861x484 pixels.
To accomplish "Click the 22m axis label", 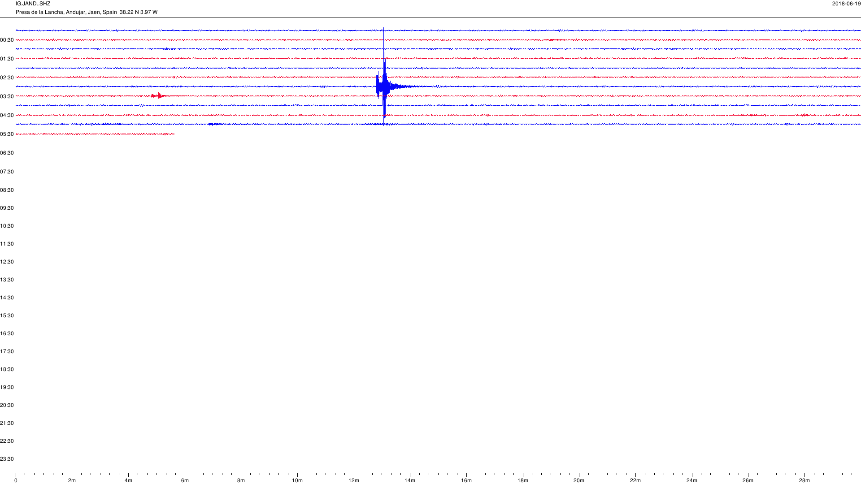I will [x=635, y=480].
